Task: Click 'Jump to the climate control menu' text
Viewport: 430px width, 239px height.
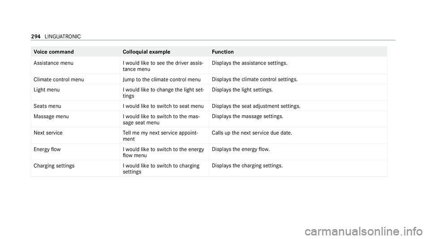Action: pos(162,79)
